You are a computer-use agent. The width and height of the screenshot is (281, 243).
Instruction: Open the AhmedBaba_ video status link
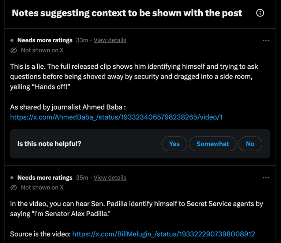click(116, 117)
